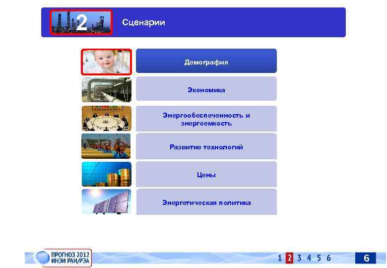Open Развитие технологий section
Image resolution: width=387 pixels, height=268 pixels.
click(x=206, y=146)
